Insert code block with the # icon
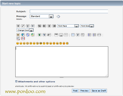123x96 pixels. click(x=78, y=35)
